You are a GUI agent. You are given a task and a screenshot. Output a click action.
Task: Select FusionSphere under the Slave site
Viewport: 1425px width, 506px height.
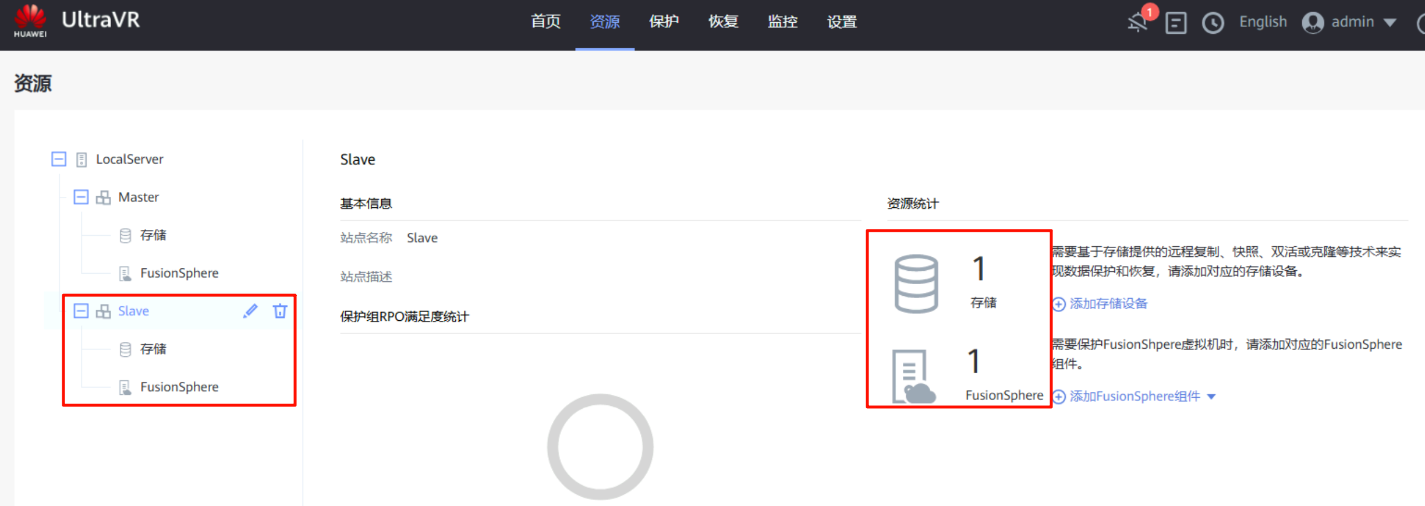coord(179,387)
